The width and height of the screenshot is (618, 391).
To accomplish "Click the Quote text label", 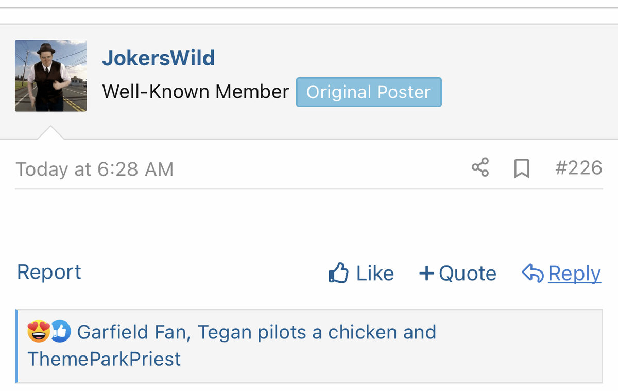I will 468,274.
